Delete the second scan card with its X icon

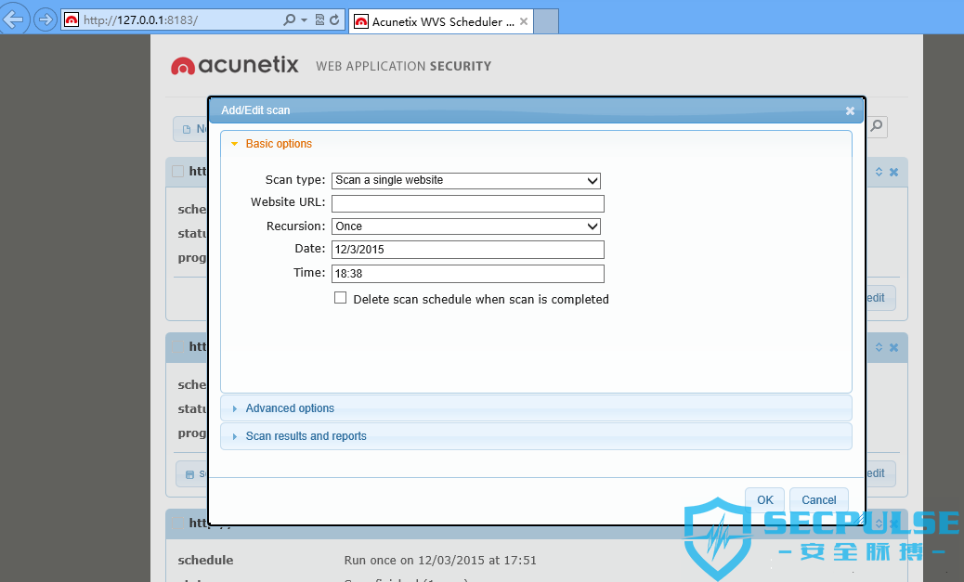[894, 347]
